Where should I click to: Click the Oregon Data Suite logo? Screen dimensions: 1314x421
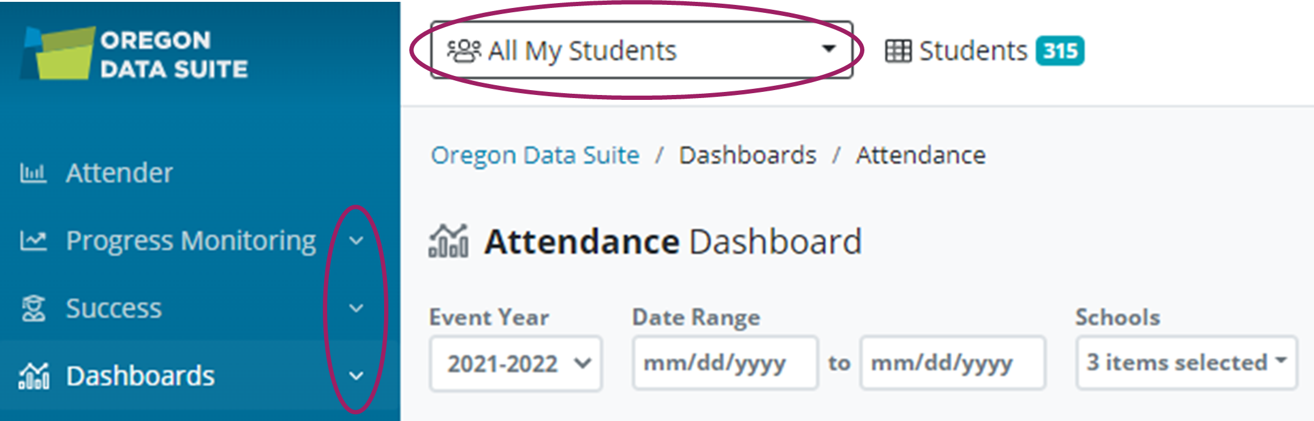point(134,54)
